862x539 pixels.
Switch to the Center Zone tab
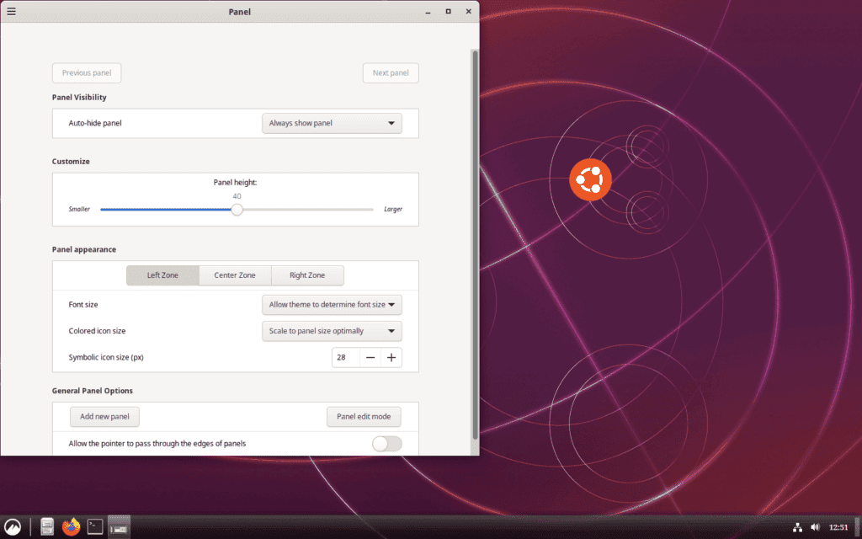tap(235, 275)
